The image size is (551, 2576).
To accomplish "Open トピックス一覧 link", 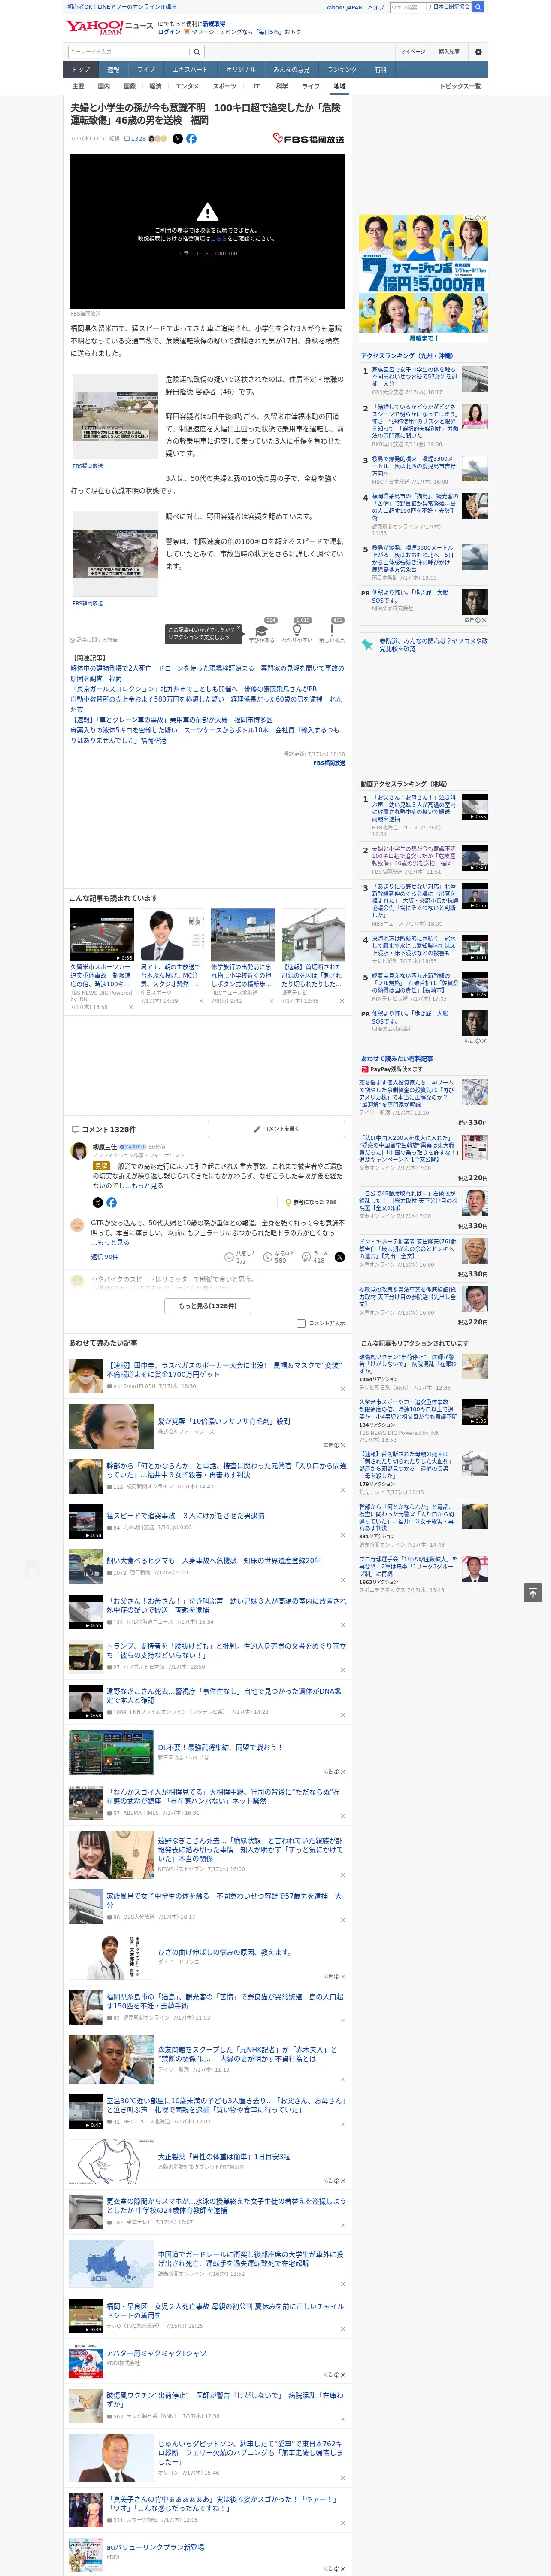I will (x=460, y=86).
